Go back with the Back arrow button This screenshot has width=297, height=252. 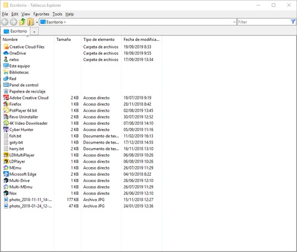tap(5, 22)
